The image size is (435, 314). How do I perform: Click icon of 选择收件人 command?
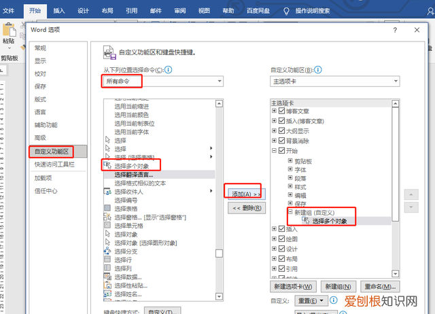107,192
